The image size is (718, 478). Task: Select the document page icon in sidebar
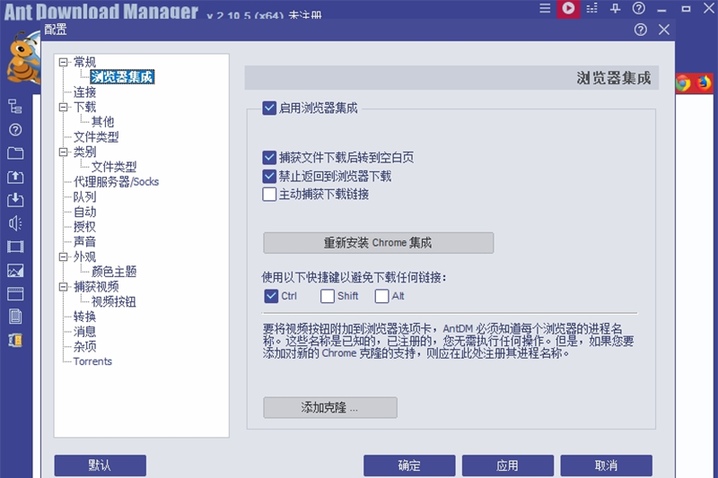pyautogui.click(x=15, y=317)
